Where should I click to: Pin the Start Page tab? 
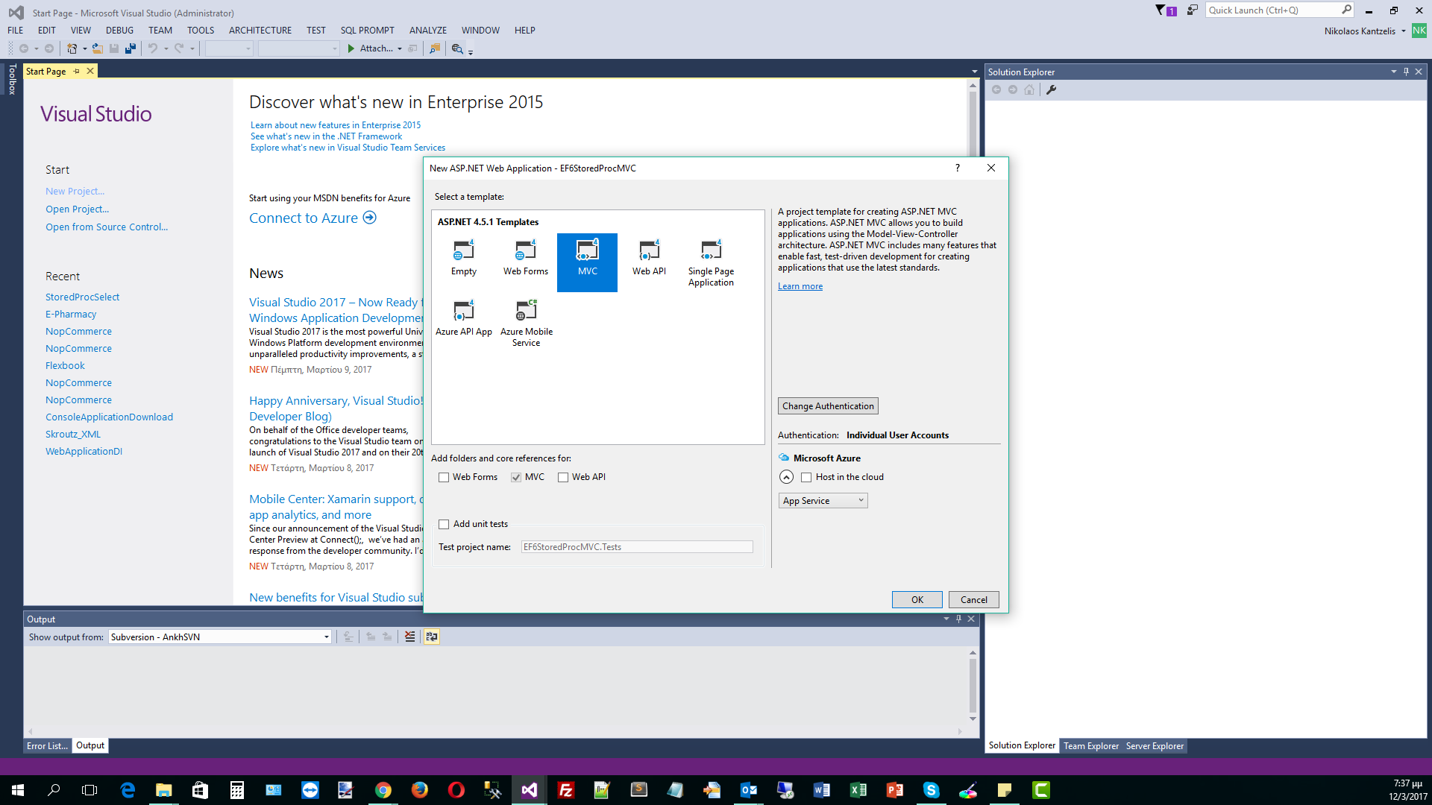tap(76, 72)
